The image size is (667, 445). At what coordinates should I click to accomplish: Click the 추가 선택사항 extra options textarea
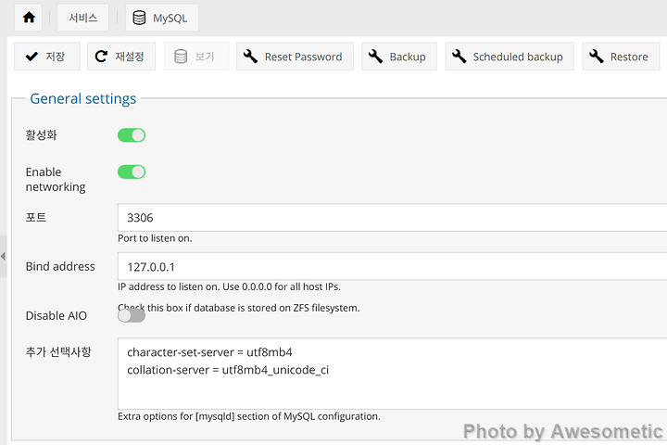tap(392, 374)
